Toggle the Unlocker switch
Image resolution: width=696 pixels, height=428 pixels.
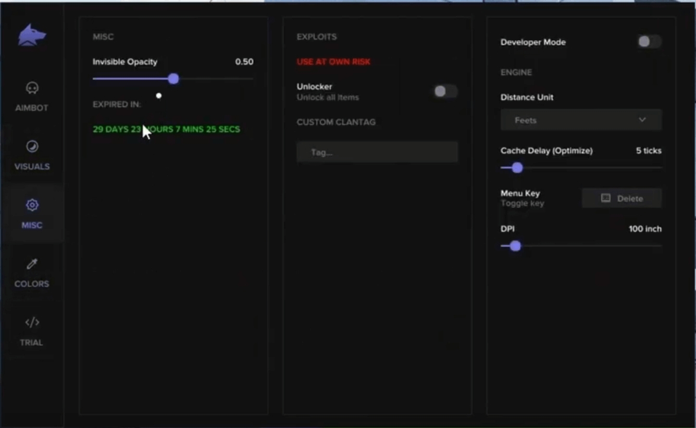tap(445, 91)
